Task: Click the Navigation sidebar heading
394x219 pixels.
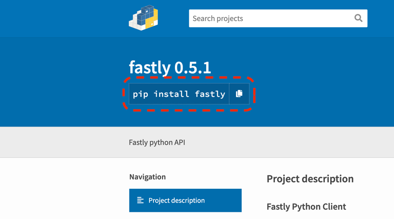Action: (x=147, y=177)
